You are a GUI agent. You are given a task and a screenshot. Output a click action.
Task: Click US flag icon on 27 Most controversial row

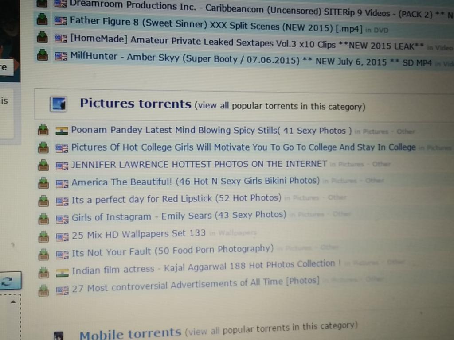[62, 290]
